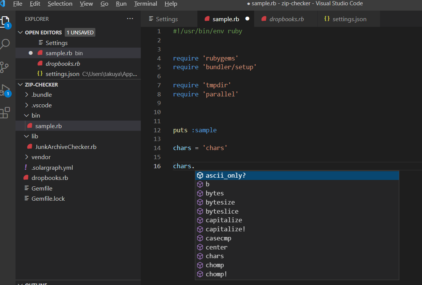Open dropbooks.rb in the ZIP-CHECKER tree
Screen dimensions: 422x285
[x=78, y=178]
